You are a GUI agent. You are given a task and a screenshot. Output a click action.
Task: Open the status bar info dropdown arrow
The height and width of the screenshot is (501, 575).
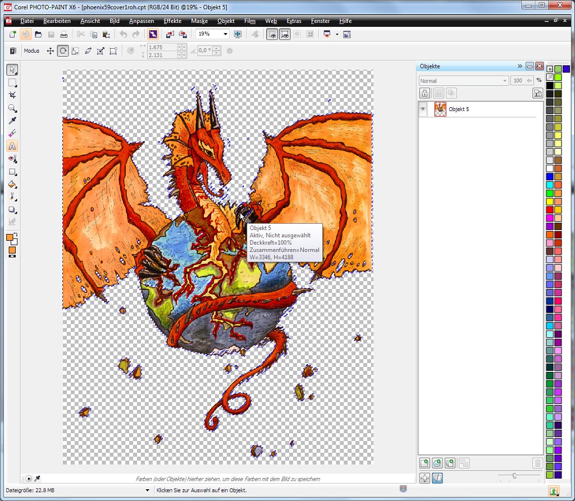coord(148,490)
